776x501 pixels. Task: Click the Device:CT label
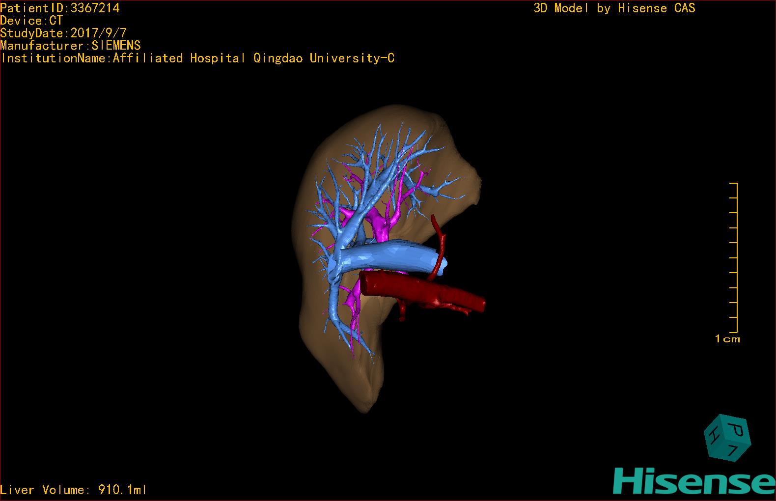[x=31, y=21]
